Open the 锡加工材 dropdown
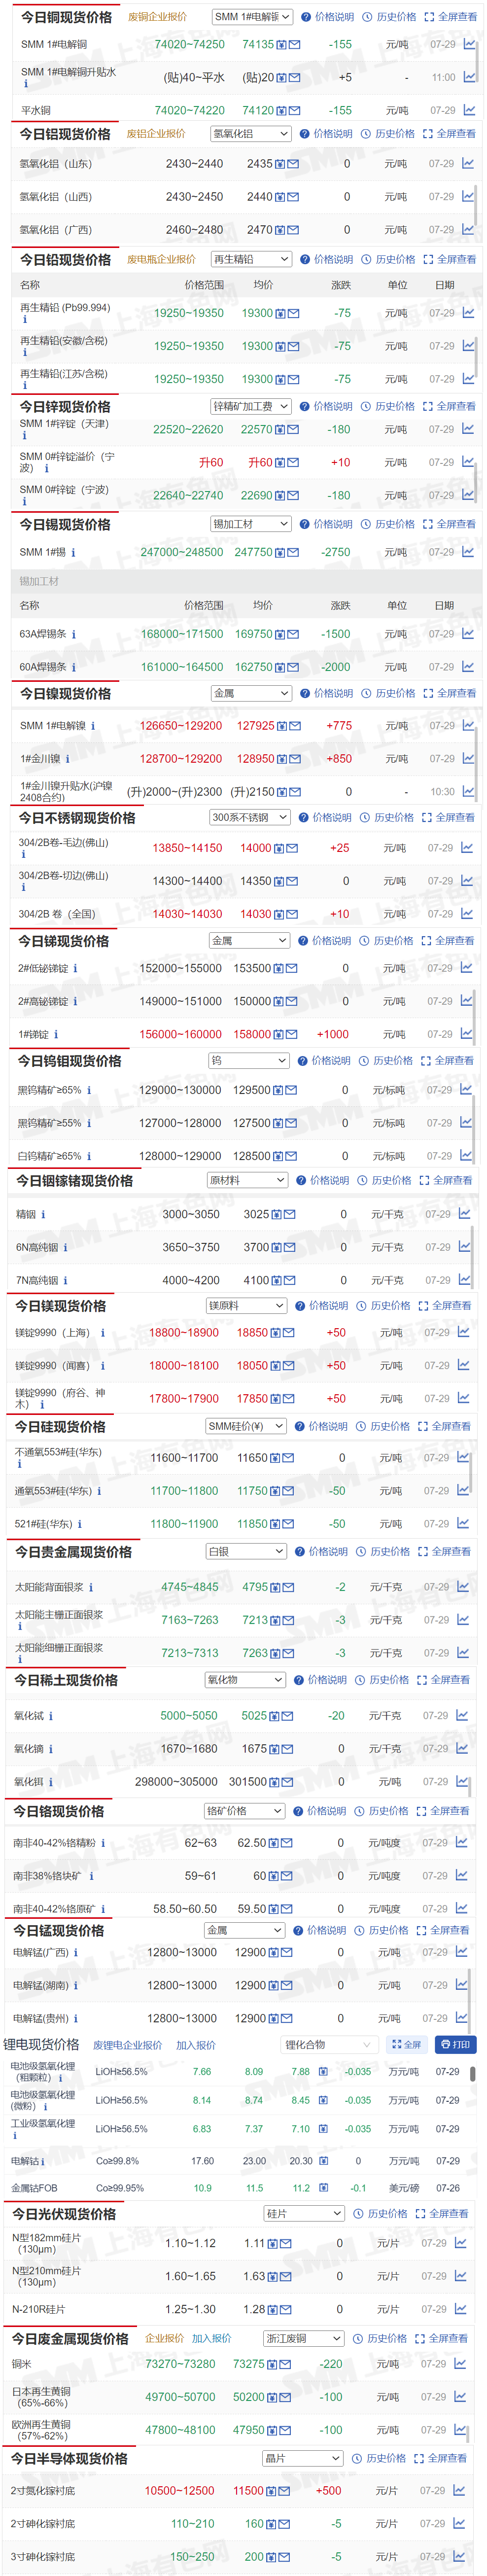487x2576 pixels. click(251, 524)
